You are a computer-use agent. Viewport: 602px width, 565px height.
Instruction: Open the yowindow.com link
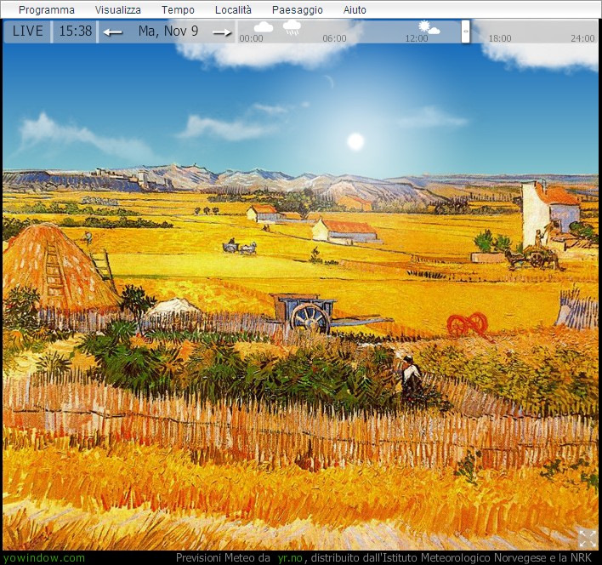click(44, 557)
